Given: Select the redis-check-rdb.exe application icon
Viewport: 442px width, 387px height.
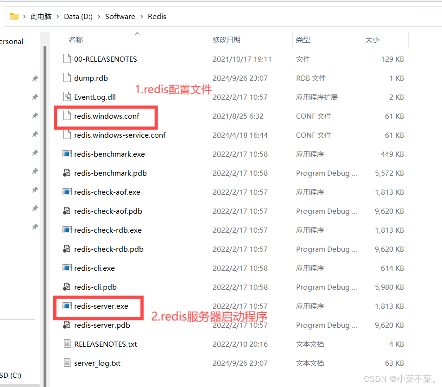Looking at the screenshot, I should (67, 229).
